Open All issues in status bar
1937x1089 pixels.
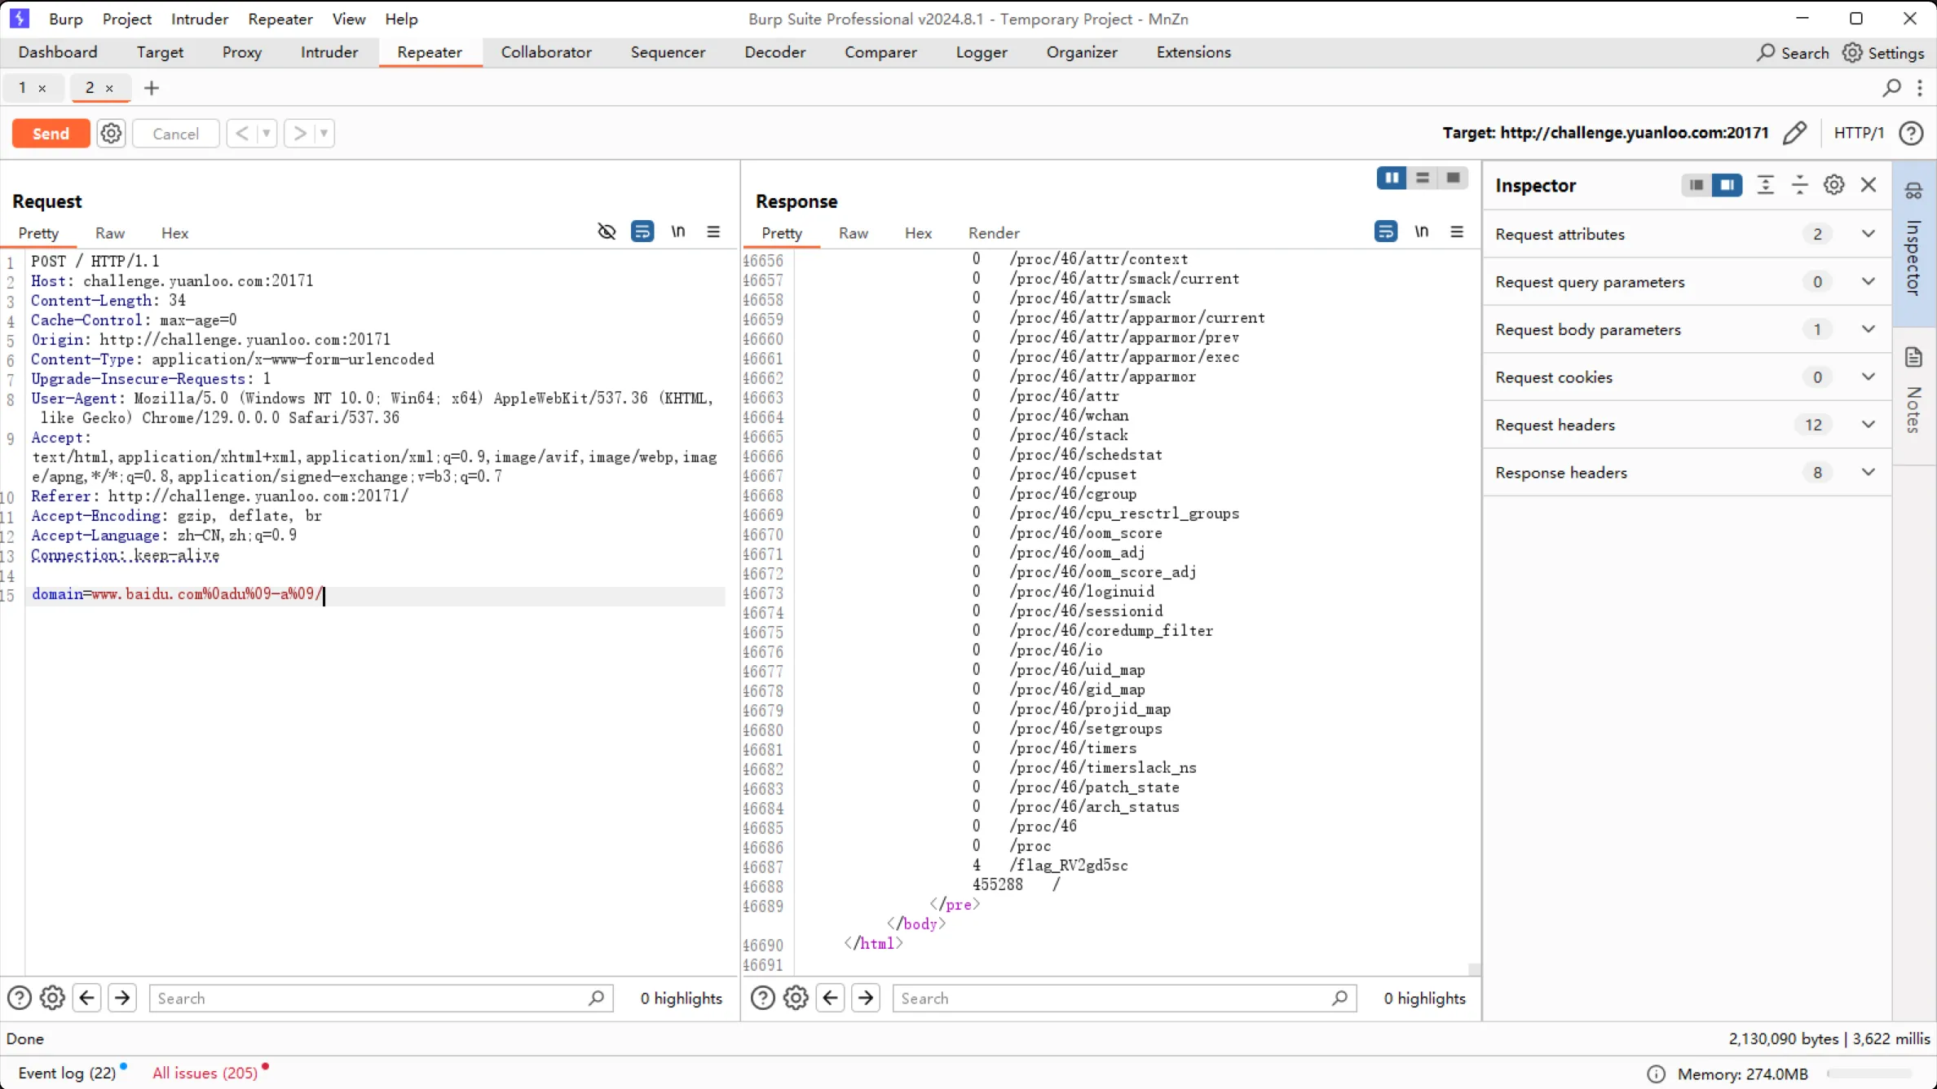coord(205,1073)
